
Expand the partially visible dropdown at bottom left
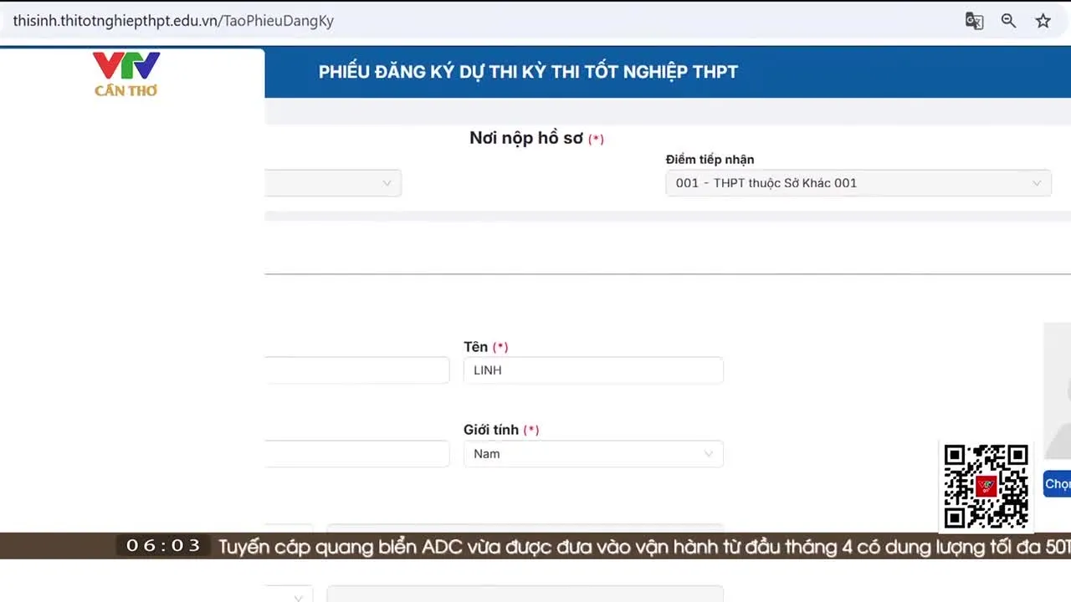tap(289, 594)
